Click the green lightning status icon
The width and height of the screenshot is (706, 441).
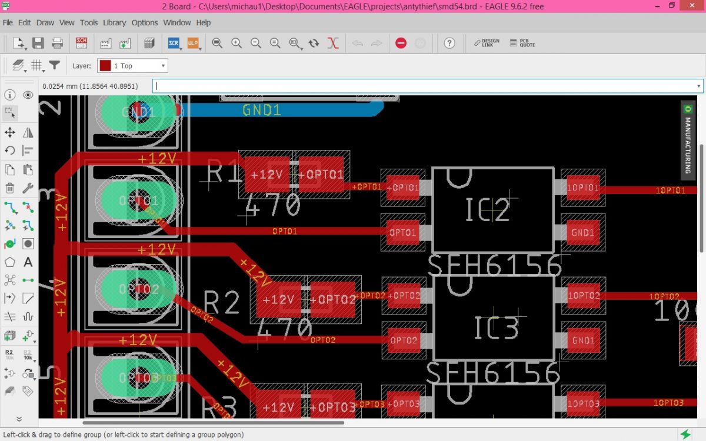point(685,435)
